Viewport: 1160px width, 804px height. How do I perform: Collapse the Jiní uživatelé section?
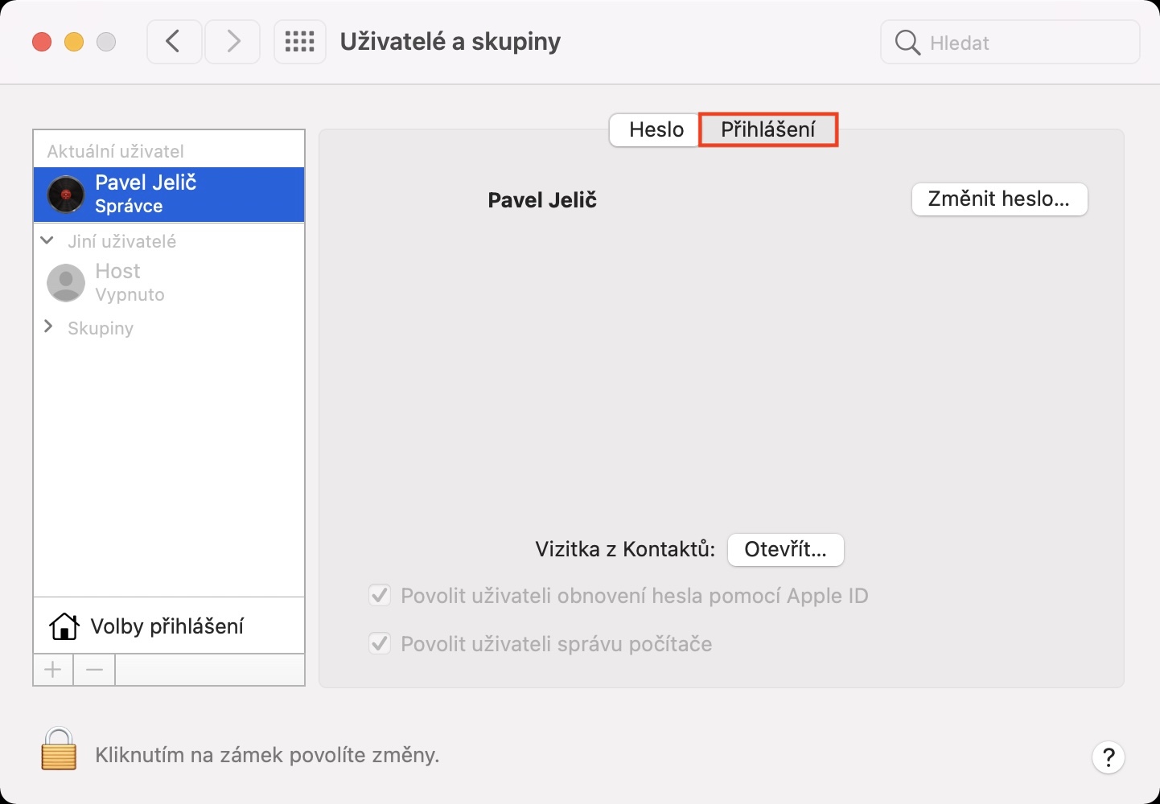[47, 240]
